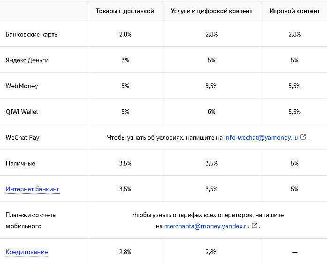Click the 6% value in QIWI Wallet row
Image resolution: width=327 pixels, height=263 pixels.
click(212, 112)
